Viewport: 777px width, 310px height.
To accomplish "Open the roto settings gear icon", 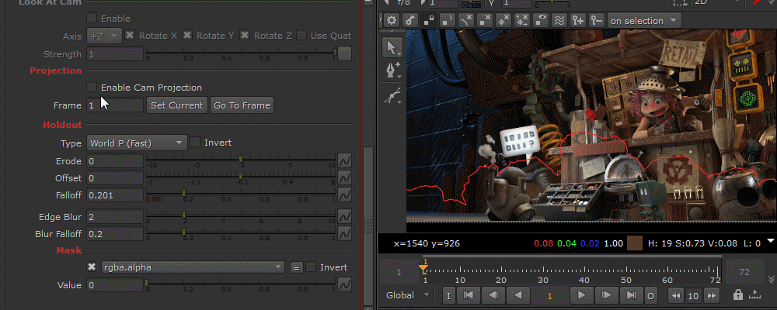I will click(x=392, y=20).
